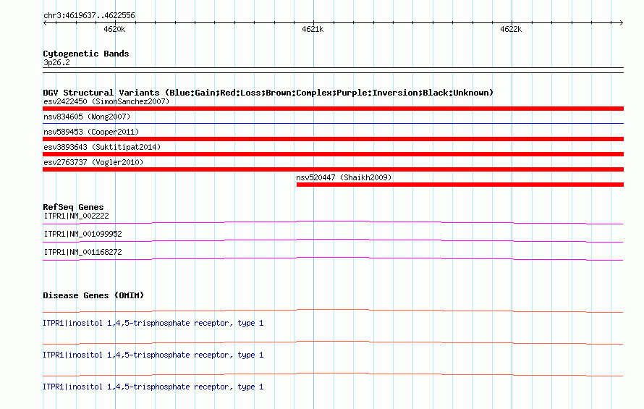
Task: Open variant esv3893643 (Suktitipat2014) label
Action: (102, 147)
